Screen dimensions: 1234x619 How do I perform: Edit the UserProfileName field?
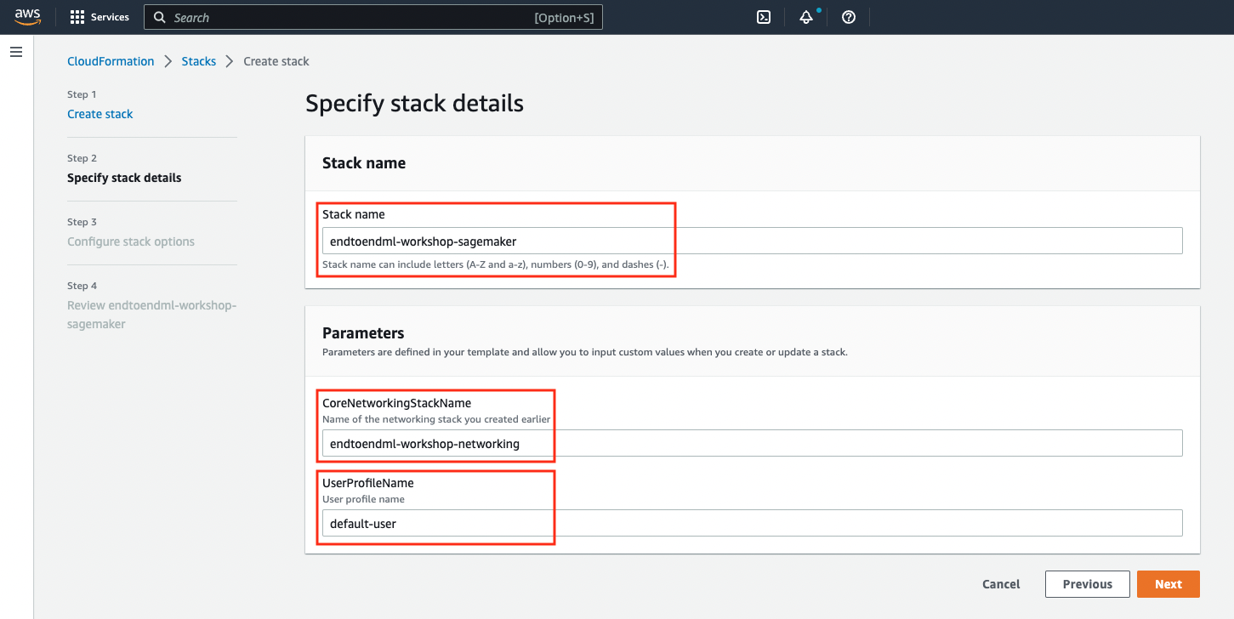753,523
